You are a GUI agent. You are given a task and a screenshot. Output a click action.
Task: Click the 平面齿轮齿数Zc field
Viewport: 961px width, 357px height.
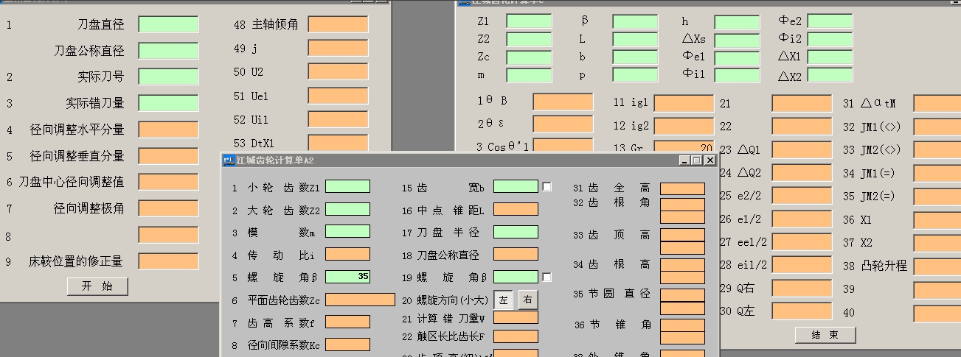click(360, 300)
